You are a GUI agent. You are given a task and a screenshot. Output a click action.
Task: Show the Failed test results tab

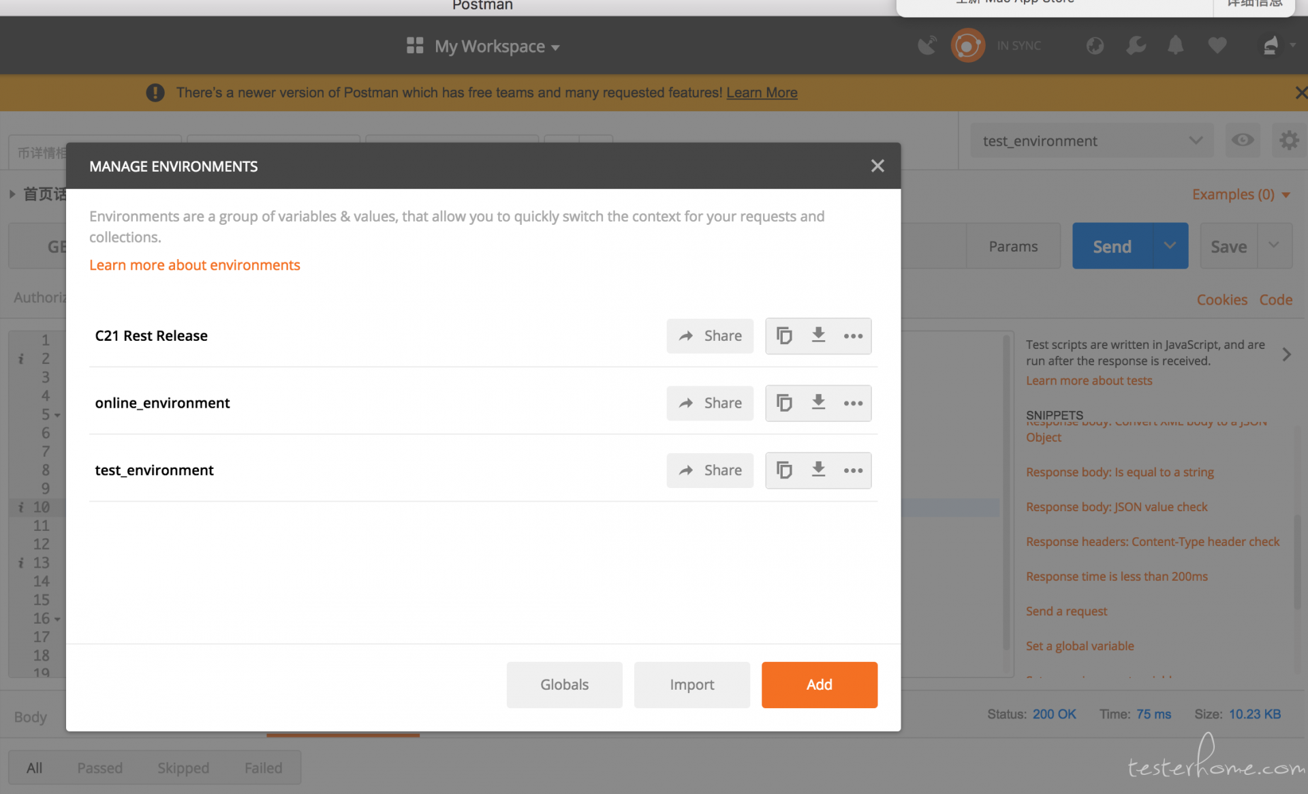click(x=263, y=767)
